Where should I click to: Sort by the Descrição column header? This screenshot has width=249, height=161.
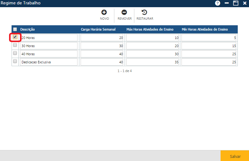pos(27,29)
